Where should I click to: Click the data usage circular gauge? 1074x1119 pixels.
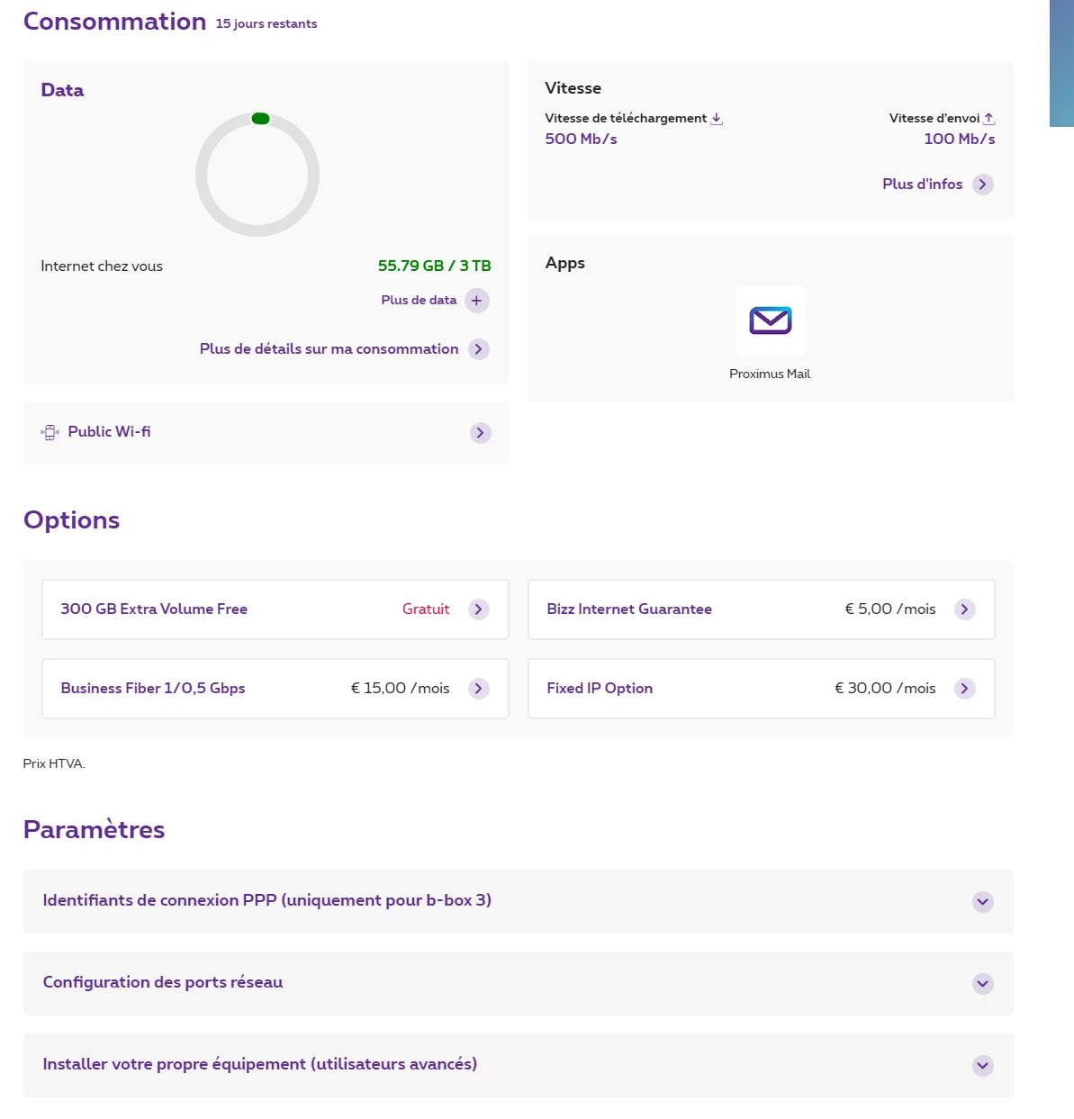(257, 175)
